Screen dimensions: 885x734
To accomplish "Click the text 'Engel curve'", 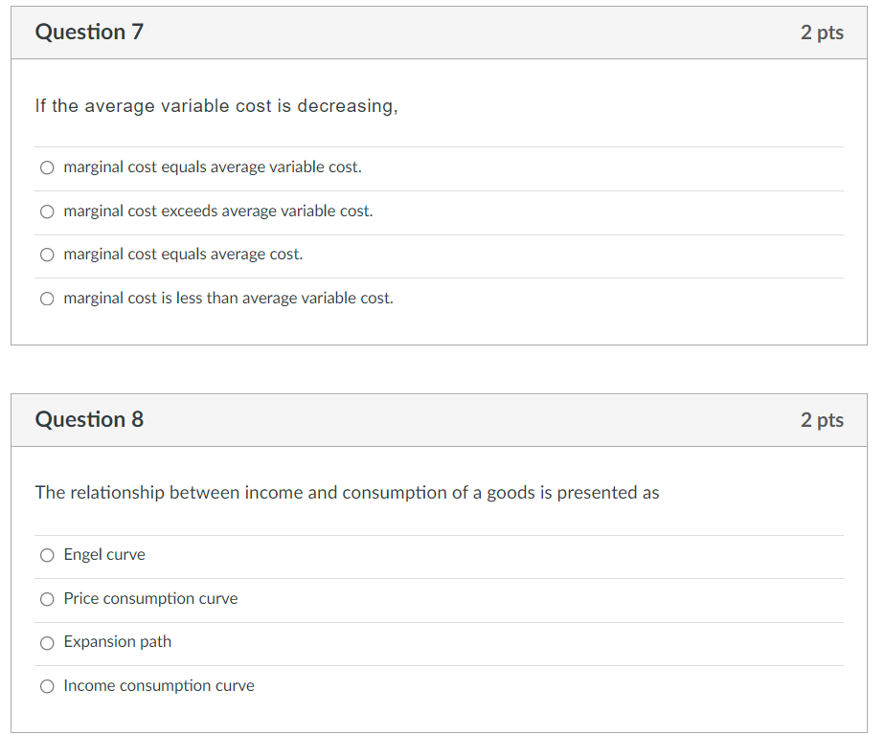I will 103,555.
